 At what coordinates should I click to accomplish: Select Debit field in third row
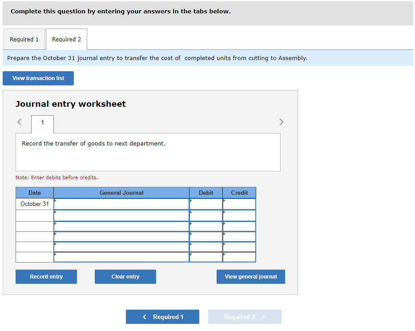[206, 226]
